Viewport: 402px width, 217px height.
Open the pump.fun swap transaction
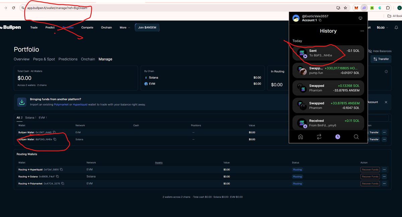[x=328, y=70]
